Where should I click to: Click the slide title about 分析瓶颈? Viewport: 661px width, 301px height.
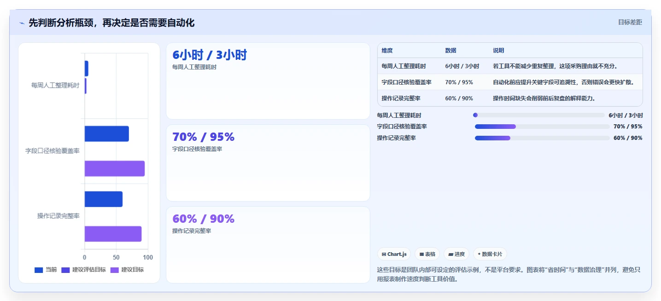[111, 23]
